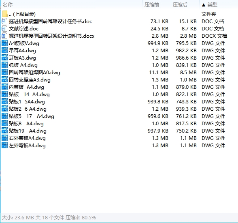
Task: Click the 文件夹 type cell
Action: click(209, 14)
